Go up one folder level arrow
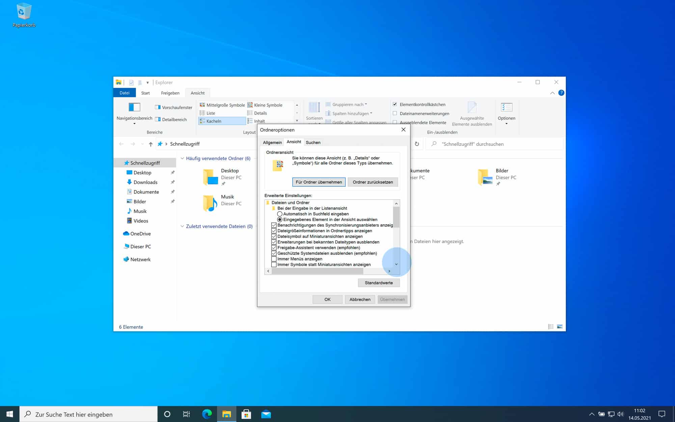This screenshot has width=675, height=422. pos(151,144)
